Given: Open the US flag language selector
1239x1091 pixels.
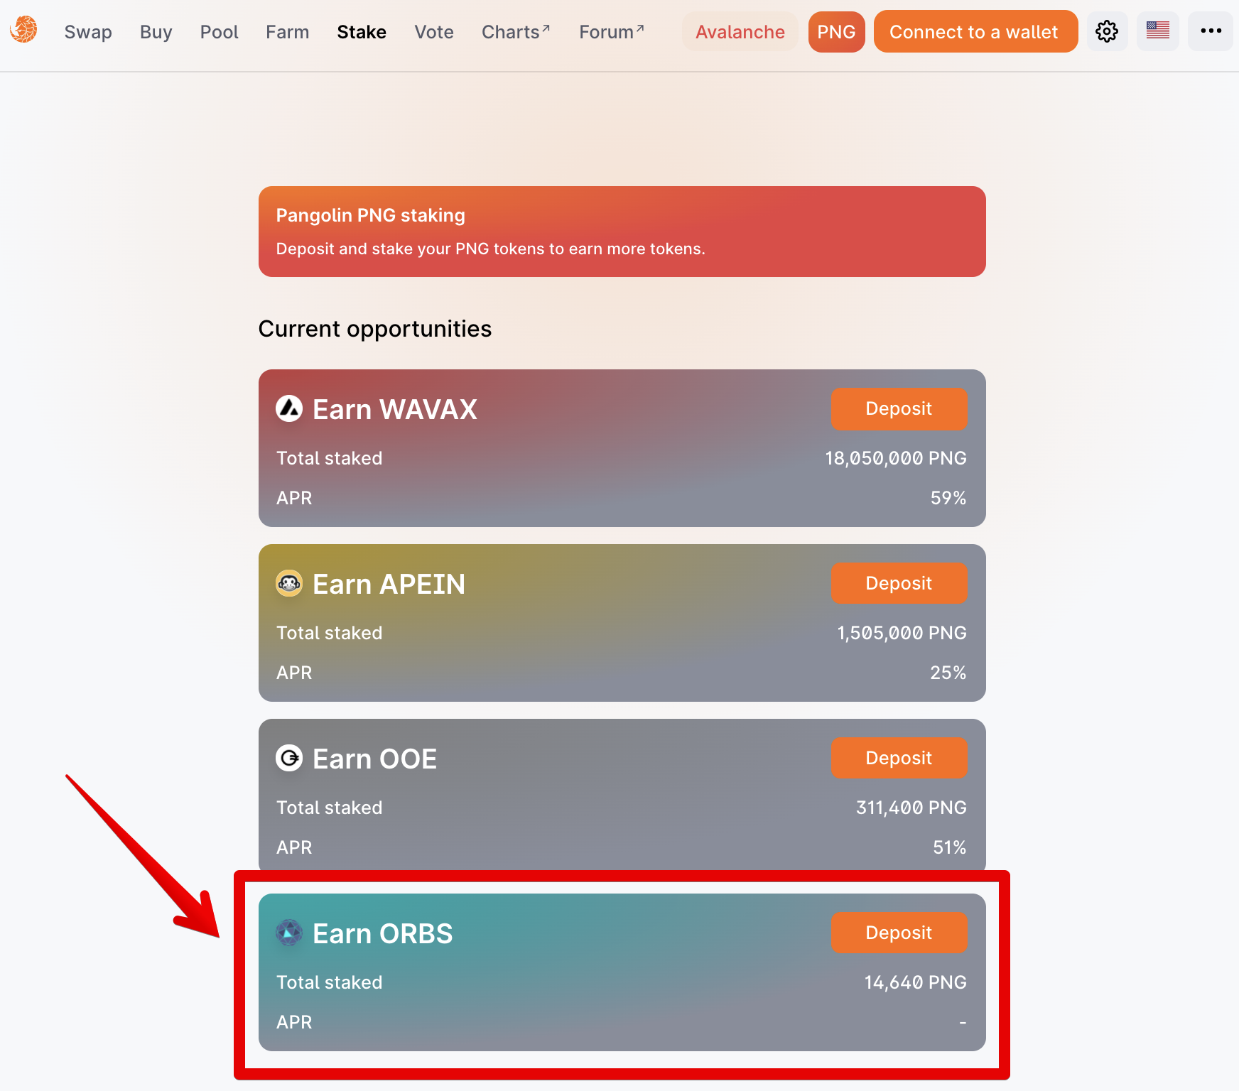Looking at the screenshot, I should (x=1158, y=31).
